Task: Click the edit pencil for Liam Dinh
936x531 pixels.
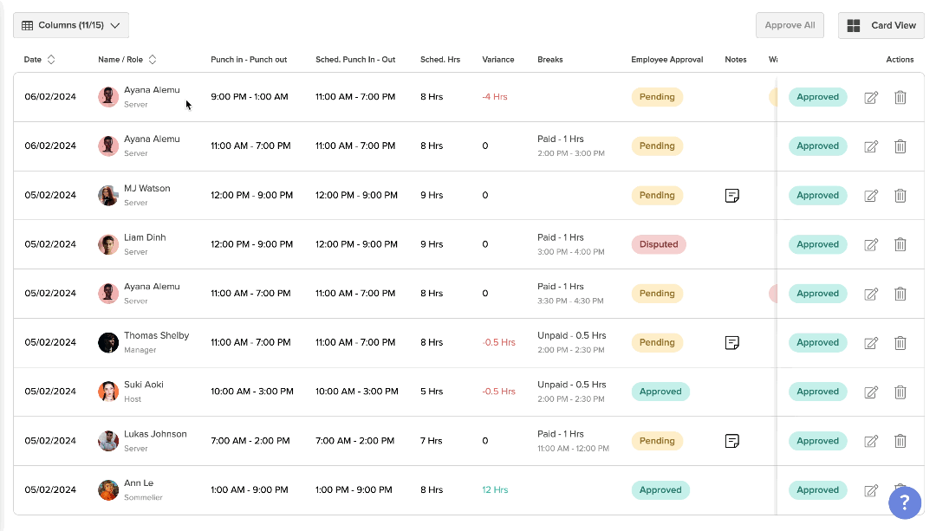Action: 871,245
